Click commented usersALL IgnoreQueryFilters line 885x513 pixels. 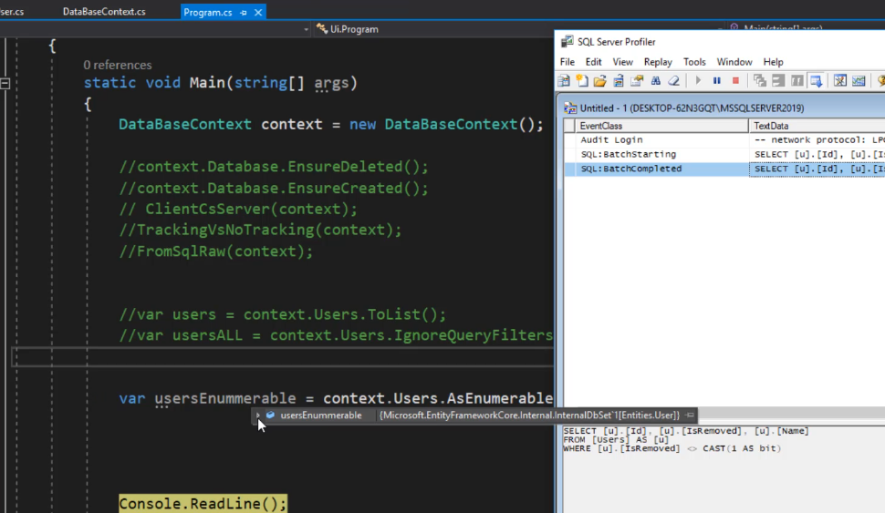[x=336, y=335]
